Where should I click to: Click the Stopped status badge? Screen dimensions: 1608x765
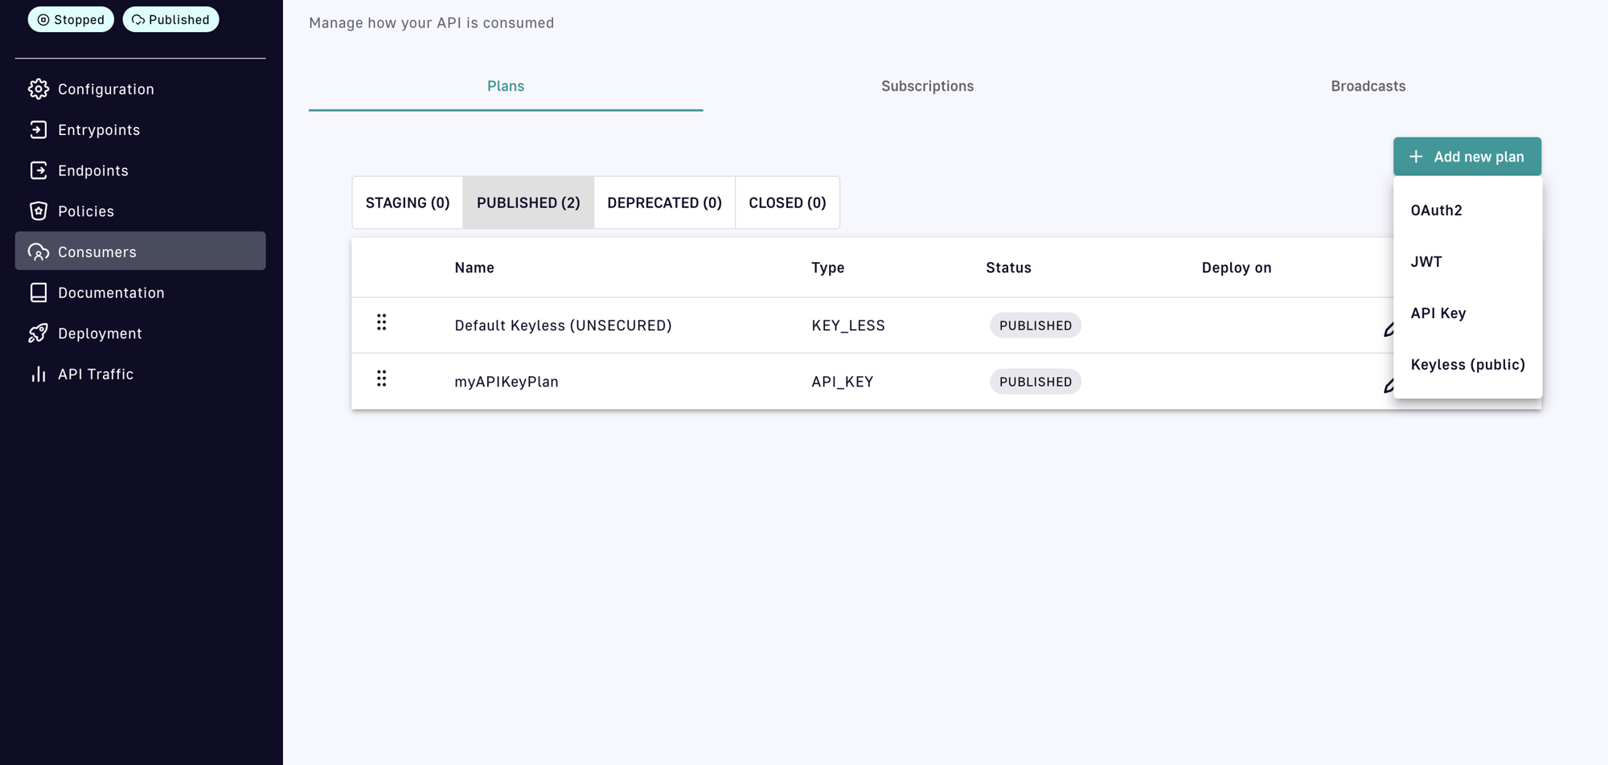tap(71, 19)
